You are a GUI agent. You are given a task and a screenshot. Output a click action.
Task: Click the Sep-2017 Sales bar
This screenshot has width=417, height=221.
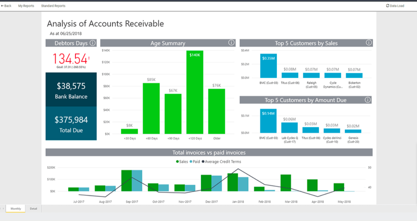pos(126,181)
